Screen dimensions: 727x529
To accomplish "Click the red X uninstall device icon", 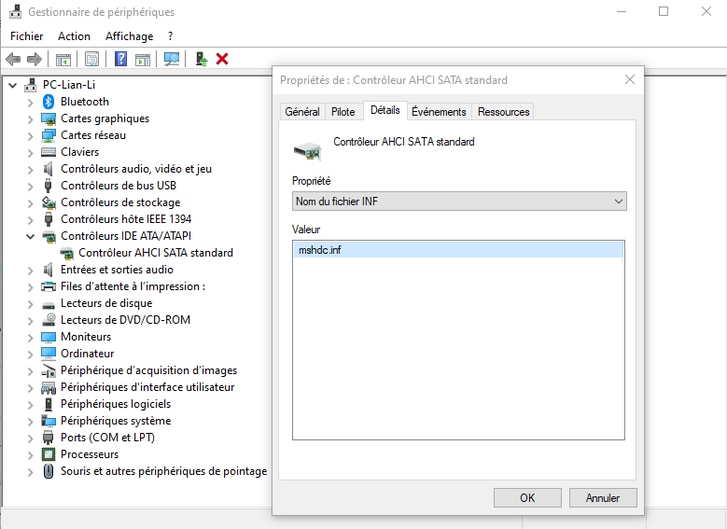I will (x=222, y=59).
